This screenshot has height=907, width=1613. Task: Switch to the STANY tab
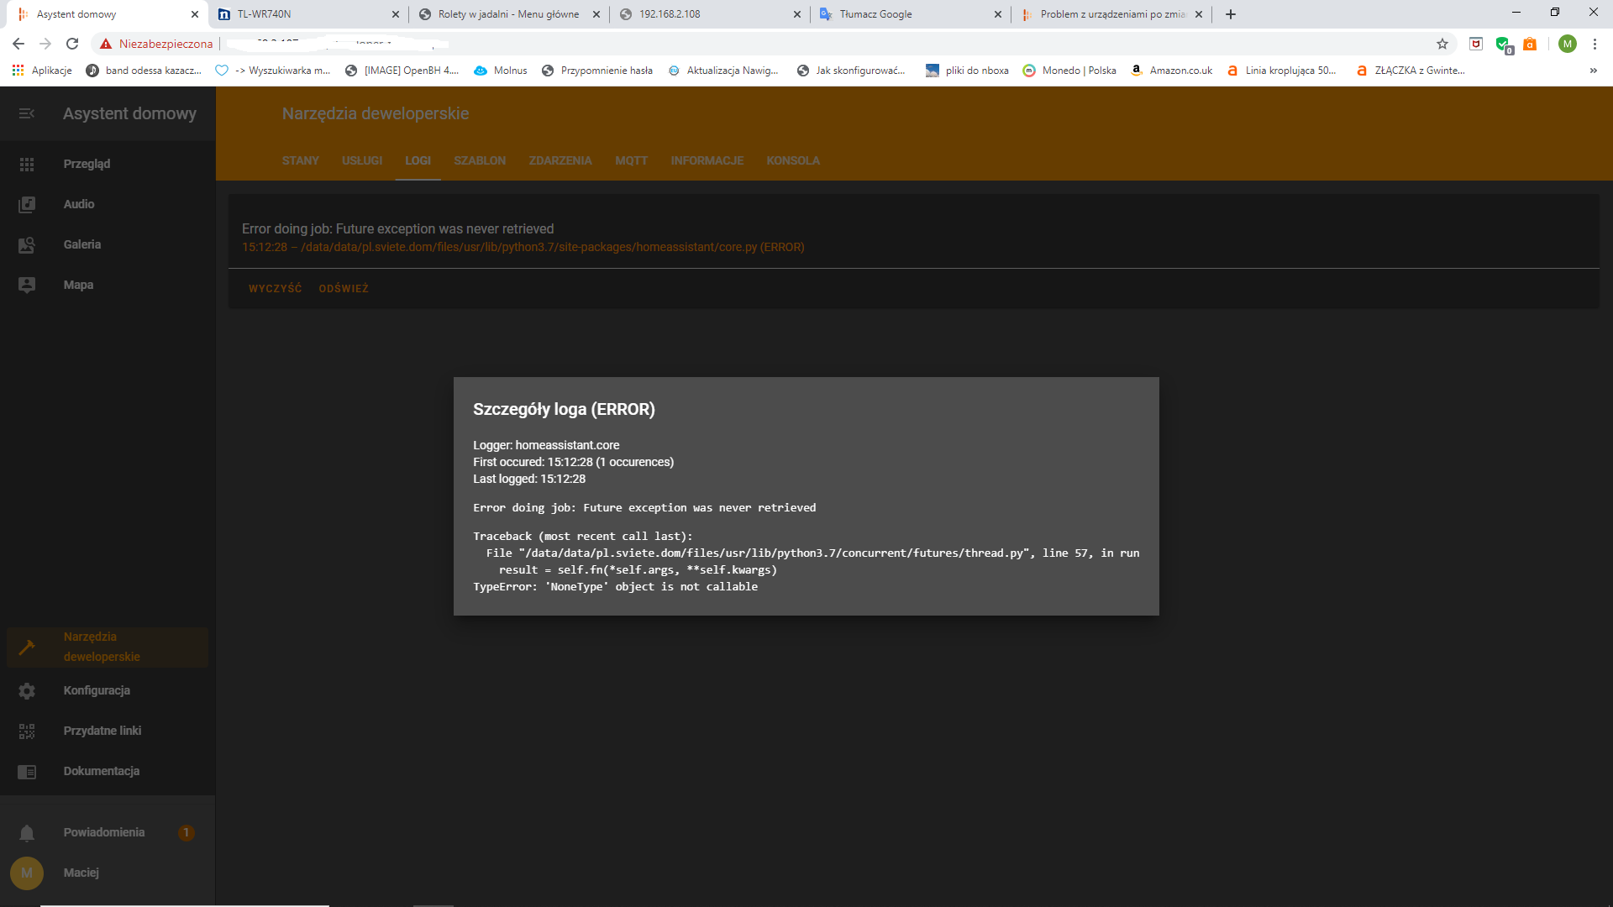point(300,160)
